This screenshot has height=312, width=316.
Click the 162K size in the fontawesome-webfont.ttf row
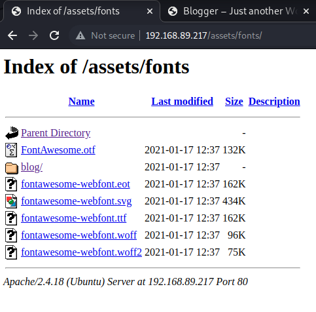pos(234,218)
